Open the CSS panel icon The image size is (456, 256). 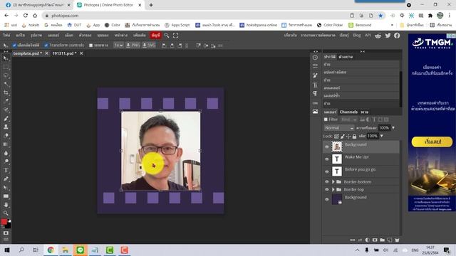click(x=315, y=103)
